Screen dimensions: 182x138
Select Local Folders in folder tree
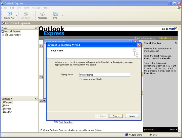point(15,35)
